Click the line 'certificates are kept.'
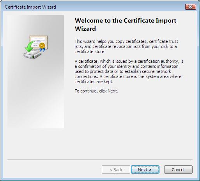Viewport: 200px width, 181px height. (94, 82)
